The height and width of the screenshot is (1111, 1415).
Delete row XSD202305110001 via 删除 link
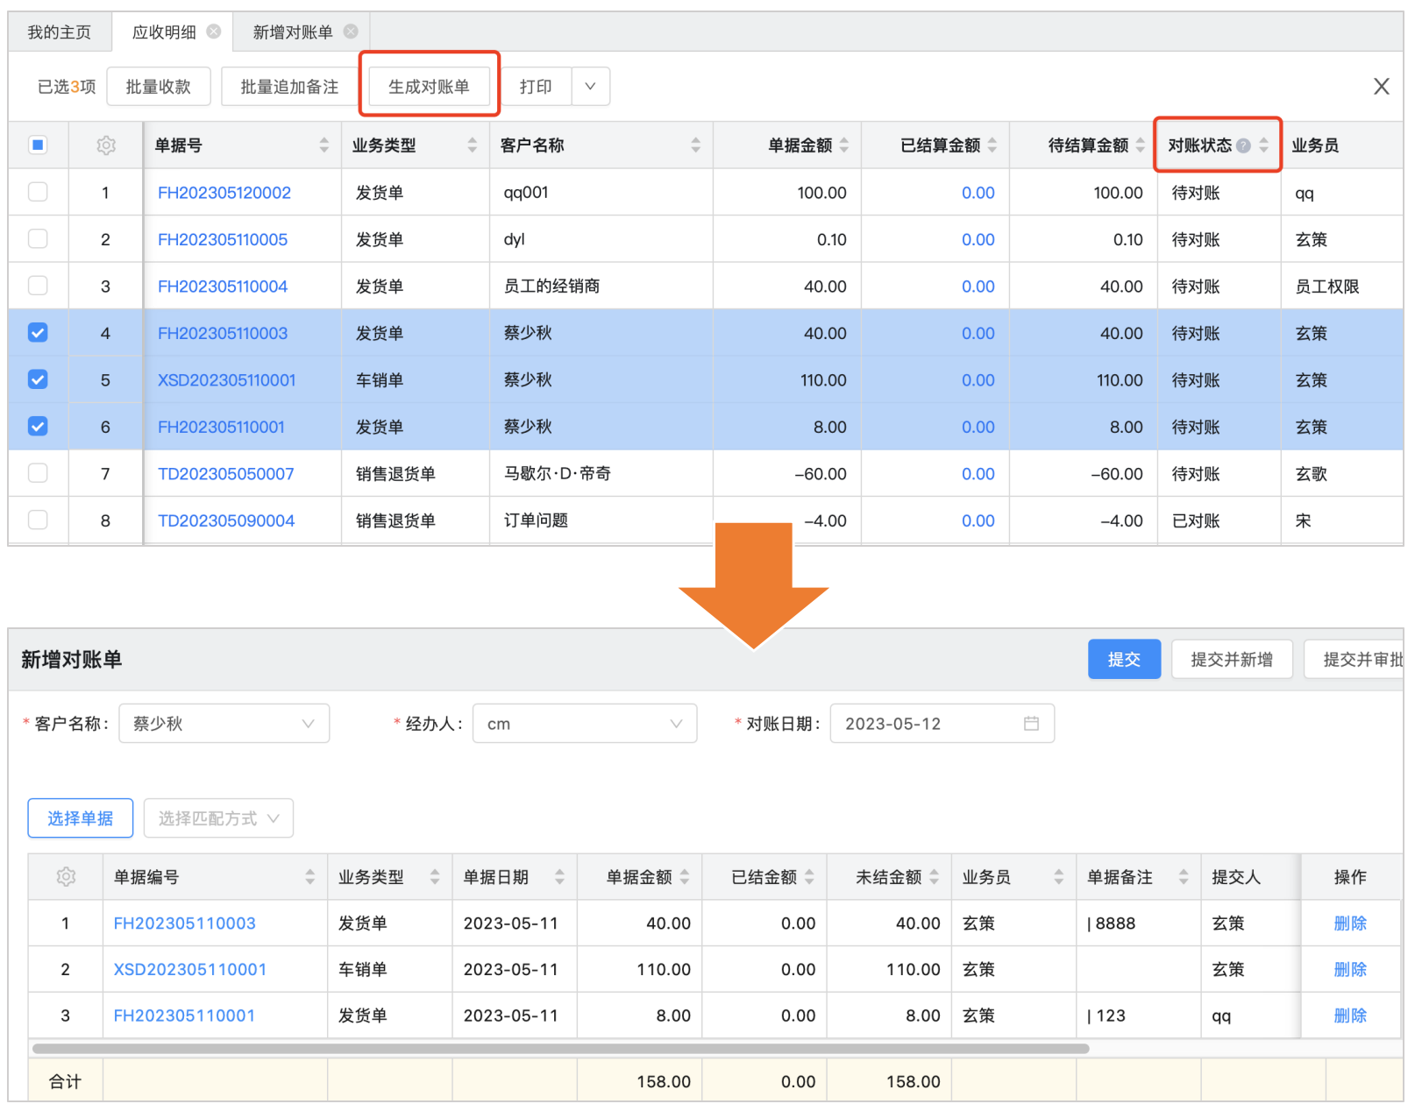pyautogui.click(x=1349, y=969)
